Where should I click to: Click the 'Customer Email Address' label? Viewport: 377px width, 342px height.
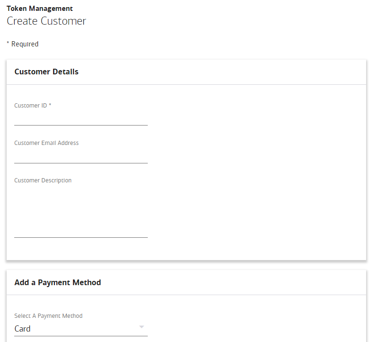point(46,143)
